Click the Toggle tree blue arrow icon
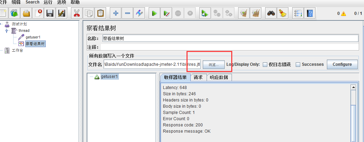 (x=139, y=14)
